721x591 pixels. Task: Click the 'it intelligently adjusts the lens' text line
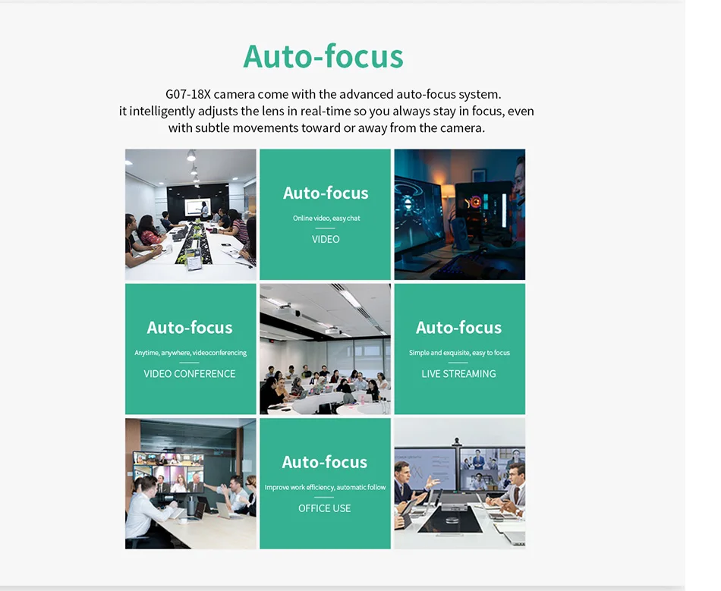tap(326, 112)
